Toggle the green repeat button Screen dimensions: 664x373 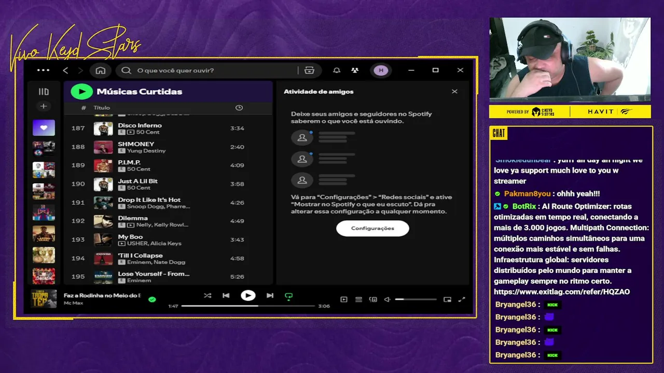pyautogui.click(x=288, y=296)
